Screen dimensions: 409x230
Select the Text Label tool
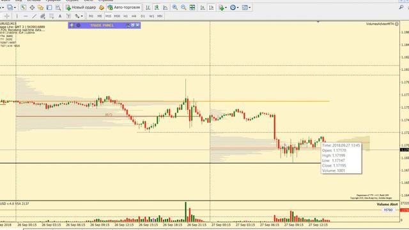(x=68, y=16)
